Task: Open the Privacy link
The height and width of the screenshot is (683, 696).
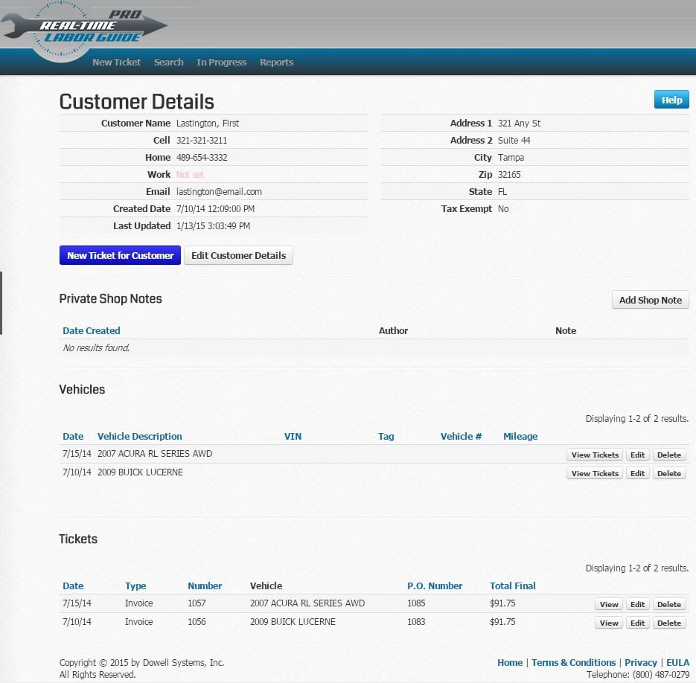Action: click(641, 662)
